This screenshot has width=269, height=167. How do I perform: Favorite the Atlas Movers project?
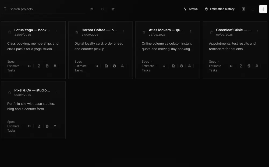click(144, 32)
